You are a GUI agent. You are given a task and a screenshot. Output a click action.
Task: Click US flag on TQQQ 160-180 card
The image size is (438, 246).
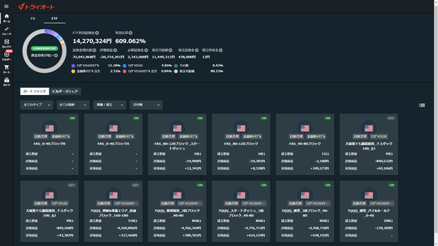click(114, 195)
